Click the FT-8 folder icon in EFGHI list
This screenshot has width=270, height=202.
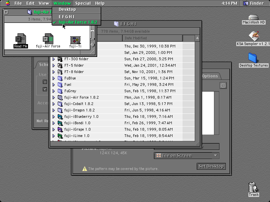(60, 72)
